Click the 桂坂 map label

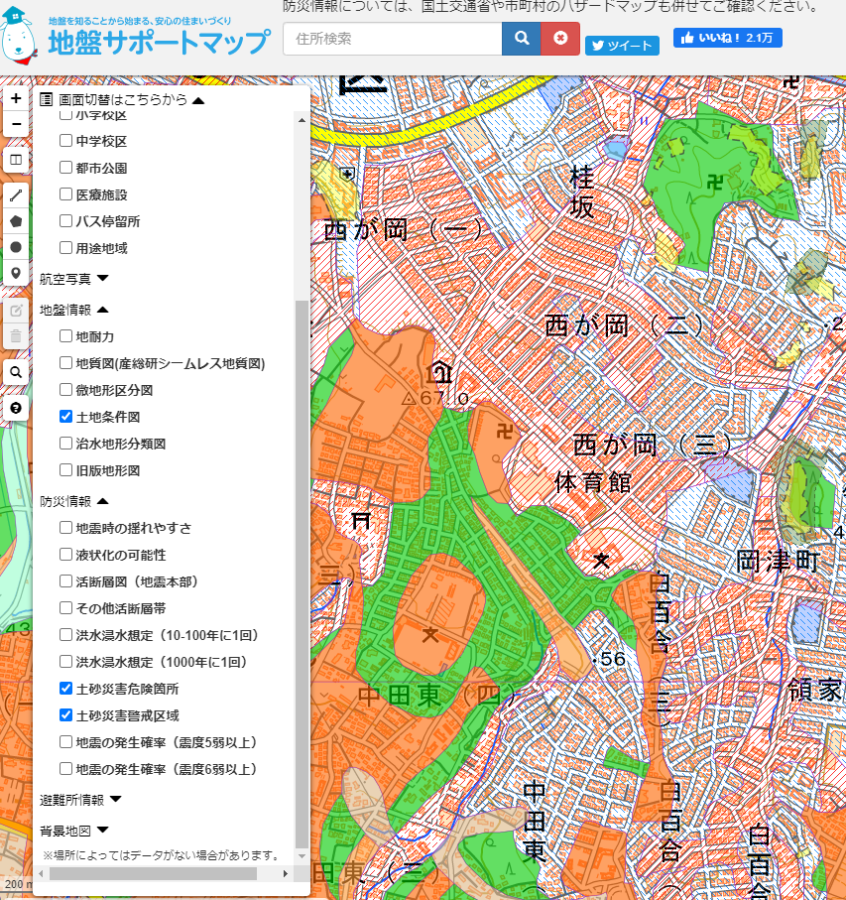(x=581, y=193)
